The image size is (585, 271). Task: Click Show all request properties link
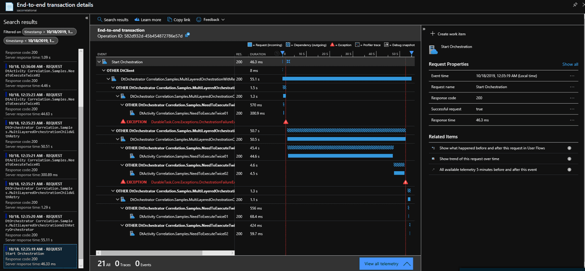point(570,64)
